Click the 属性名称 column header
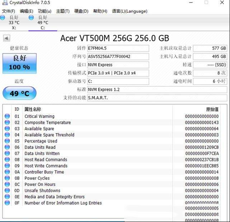 pos(33,109)
